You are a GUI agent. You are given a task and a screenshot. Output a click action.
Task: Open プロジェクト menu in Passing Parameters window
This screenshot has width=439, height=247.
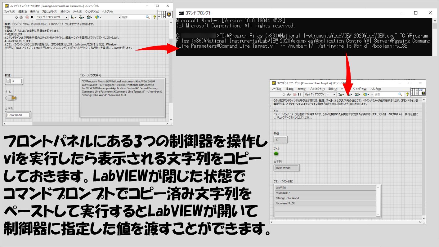tap(50, 11)
